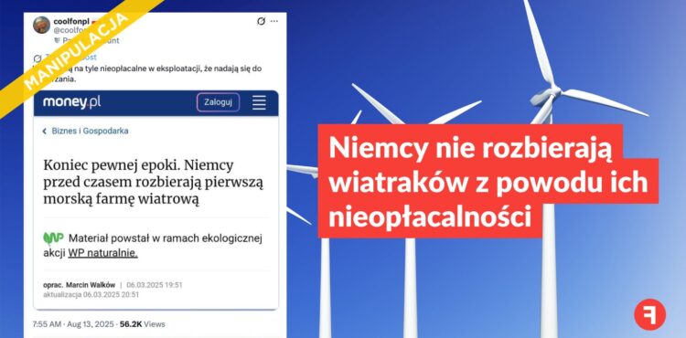Click the 7:55 AM Aug 13, 2025 timestamp
686x338 pixels.
click(73, 324)
